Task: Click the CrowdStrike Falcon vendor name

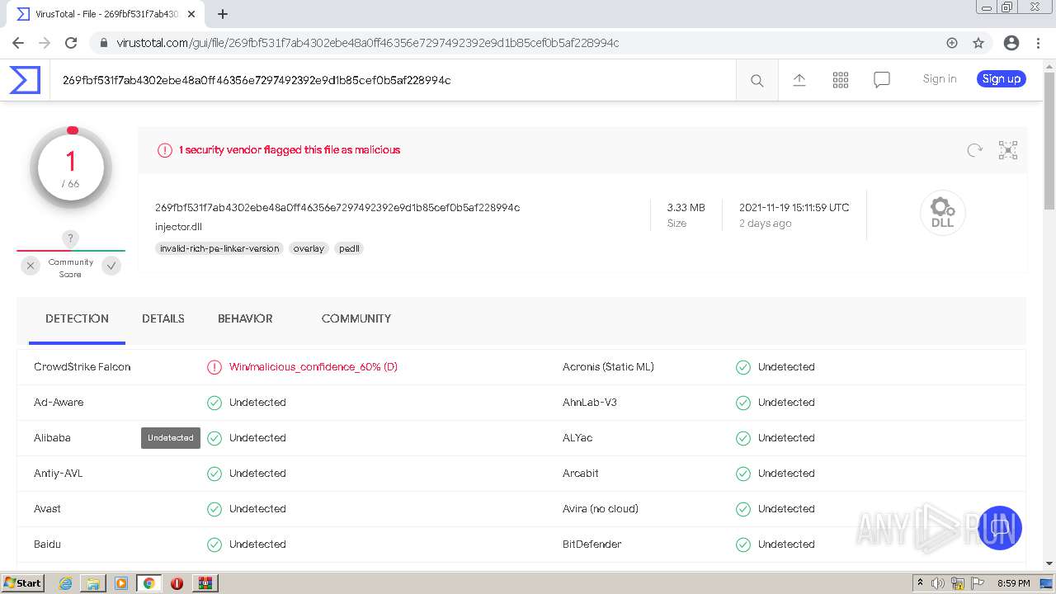Action: point(82,367)
